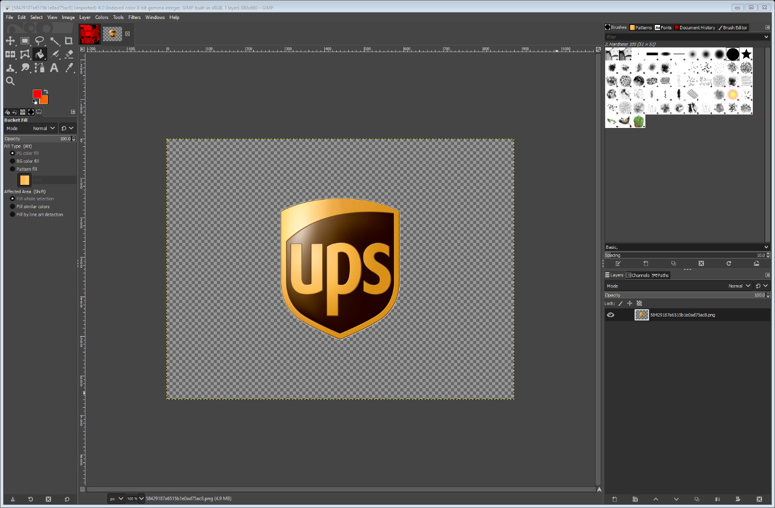Viewport: 775px width, 508px height.
Task: Swap foreground and background colors
Action: tap(46, 92)
